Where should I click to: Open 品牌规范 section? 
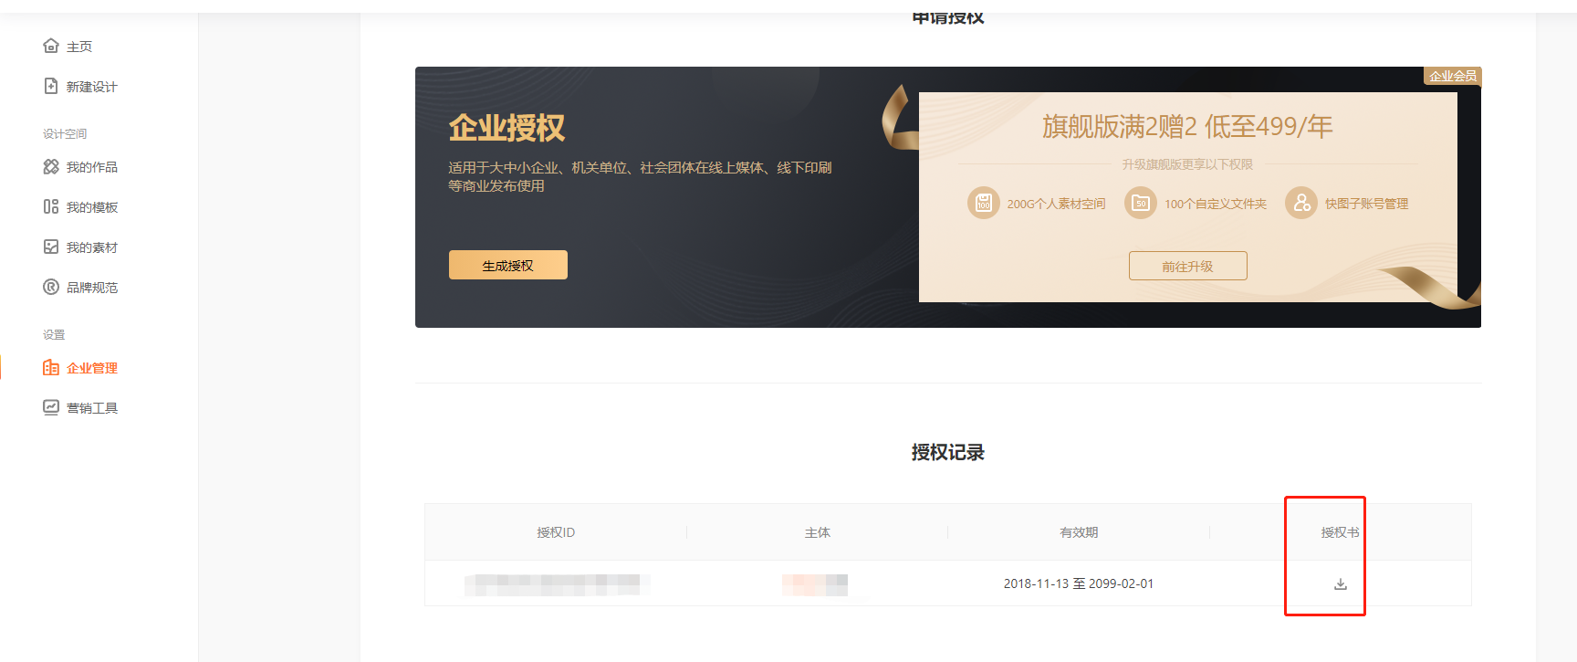coord(92,288)
